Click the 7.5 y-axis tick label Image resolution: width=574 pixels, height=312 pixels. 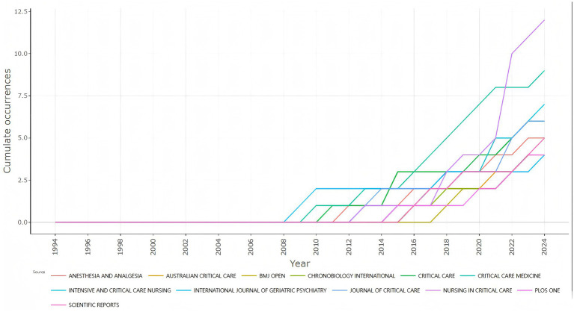[x=22, y=96]
